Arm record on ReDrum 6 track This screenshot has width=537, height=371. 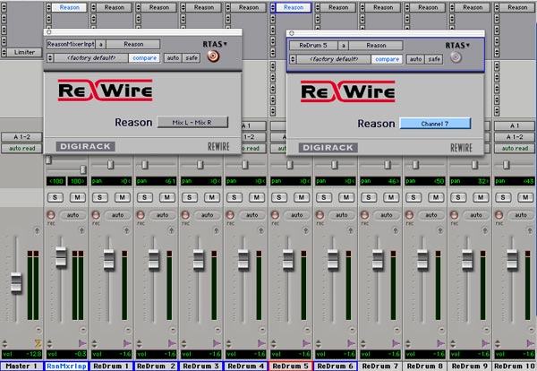pos(320,215)
